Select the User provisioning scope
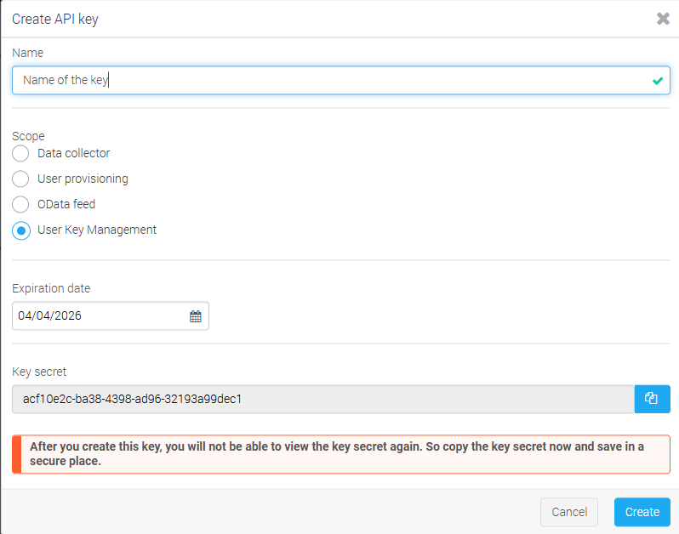This screenshot has height=534, width=679. coord(20,179)
